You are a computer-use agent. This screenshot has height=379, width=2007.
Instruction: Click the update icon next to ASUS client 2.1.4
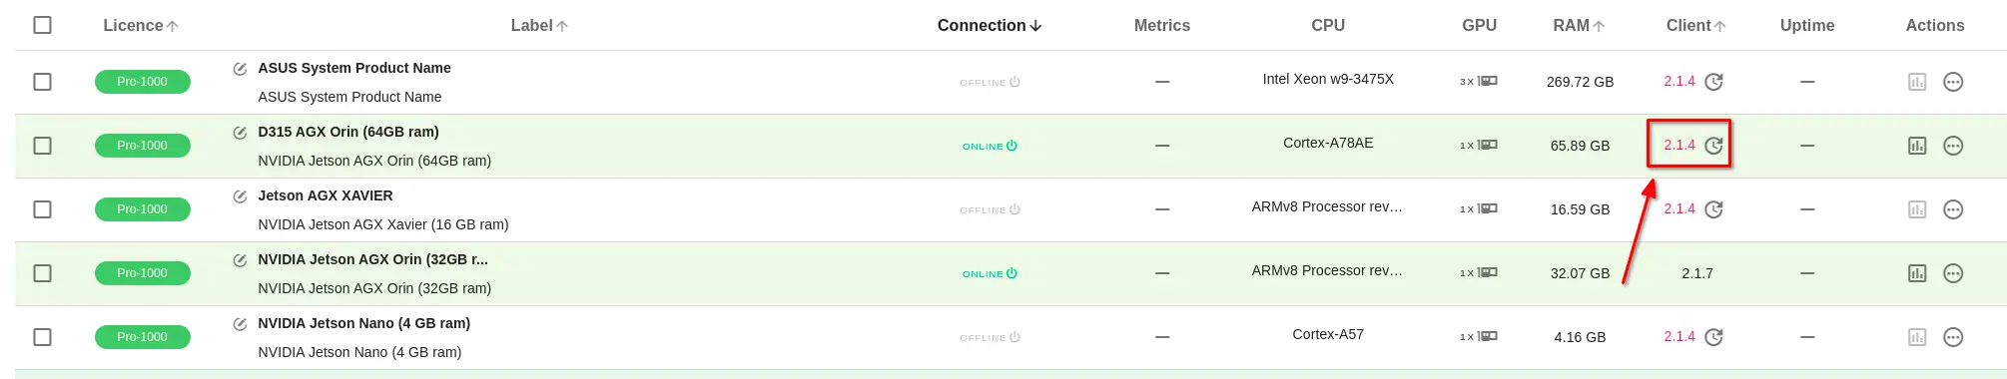pos(1713,82)
